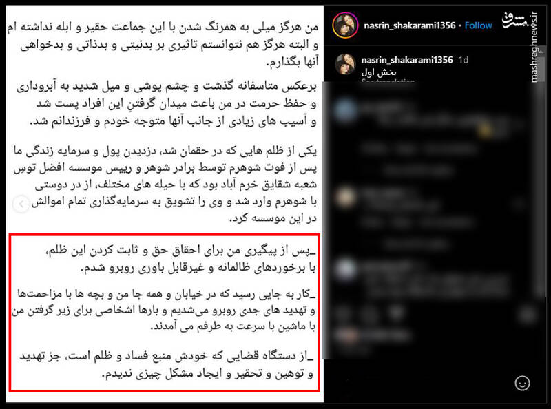Open the avatar beside the caption
The image size is (551, 409).
click(x=345, y=64)
